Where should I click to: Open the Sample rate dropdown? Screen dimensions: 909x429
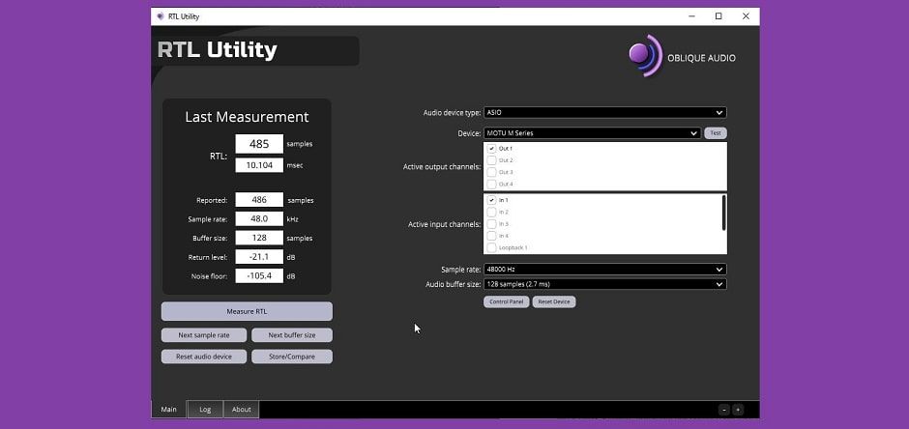point(604,270)
